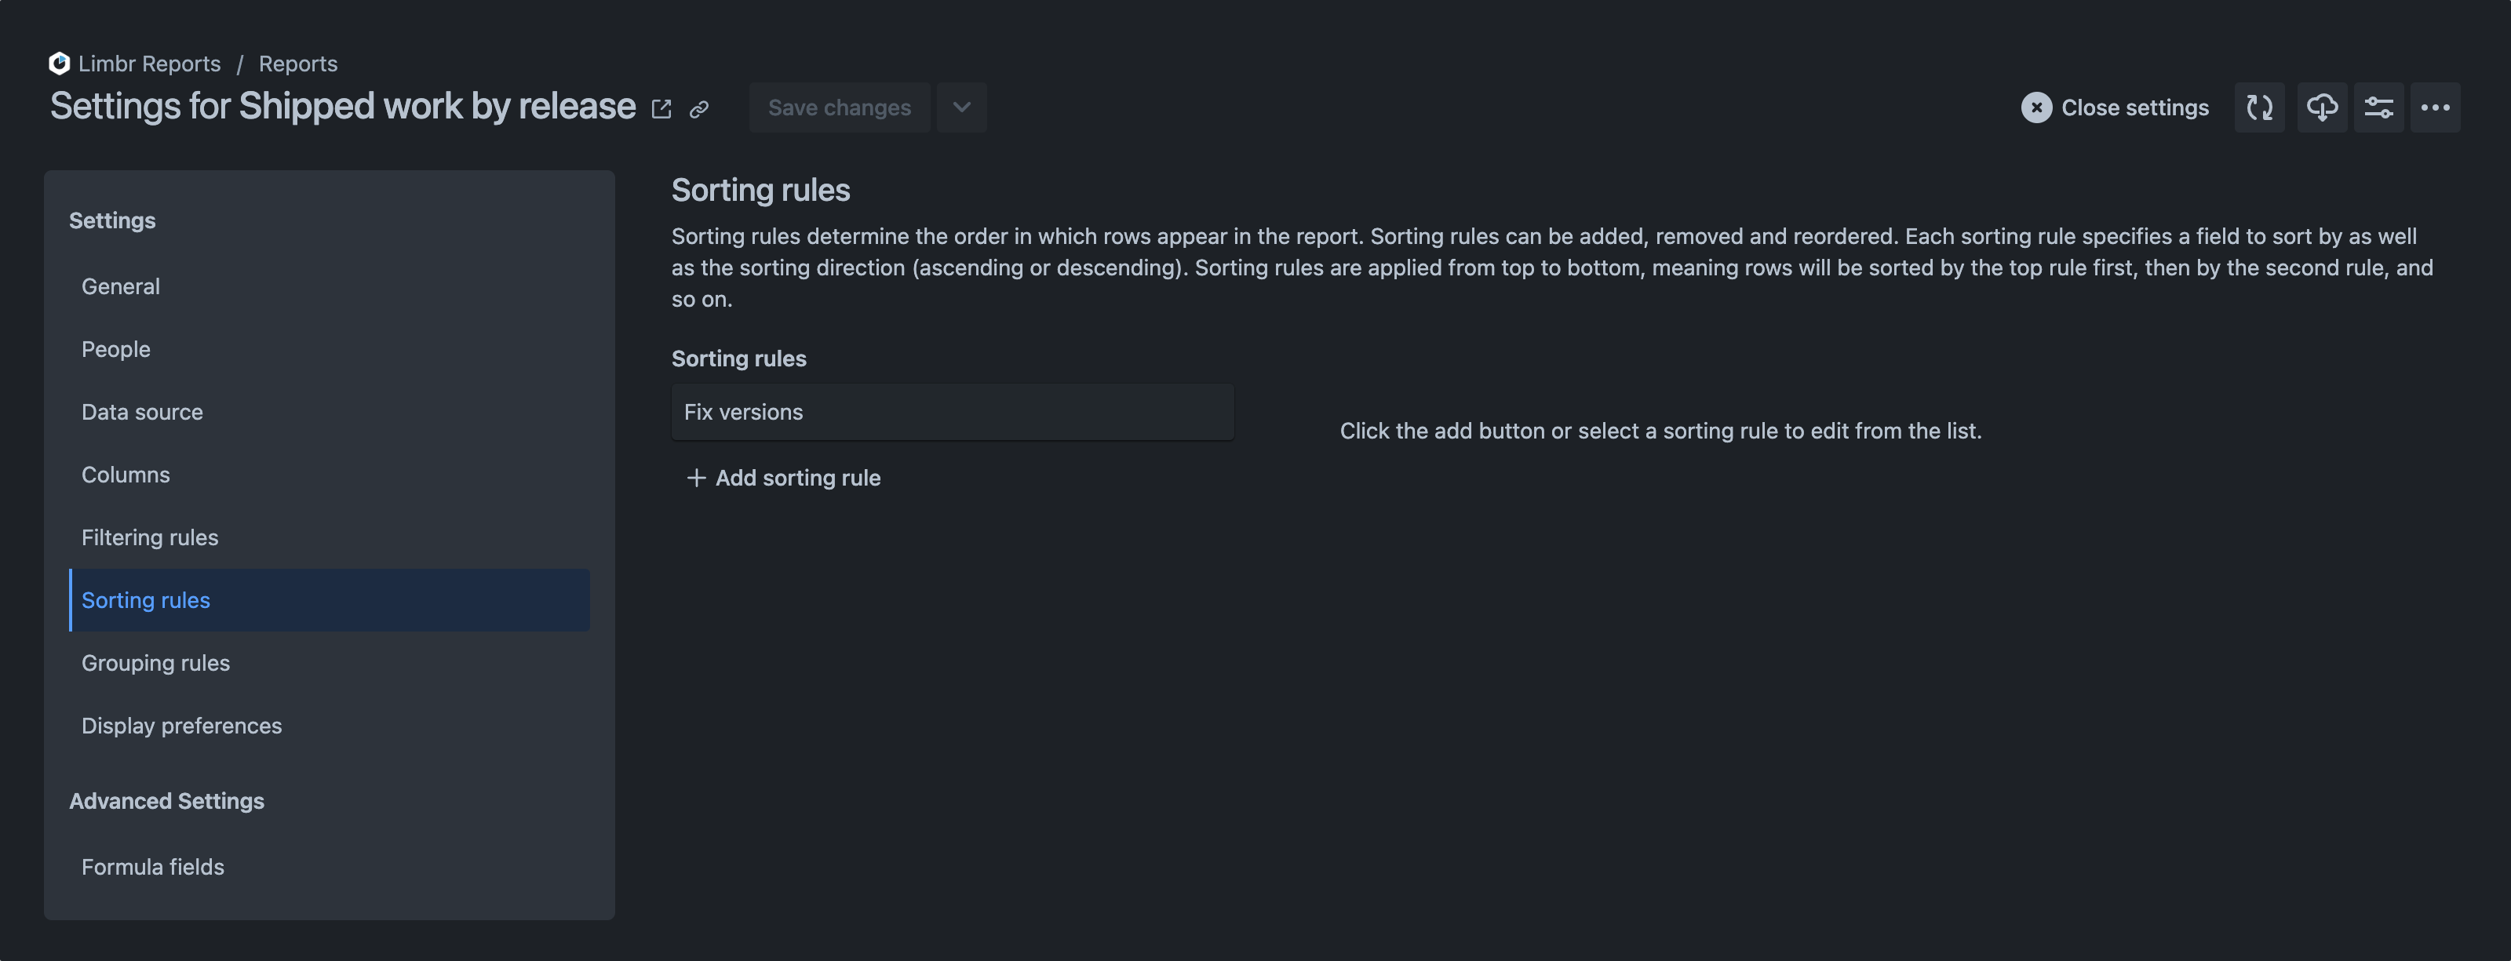Open the People settings section

(115, 348)
